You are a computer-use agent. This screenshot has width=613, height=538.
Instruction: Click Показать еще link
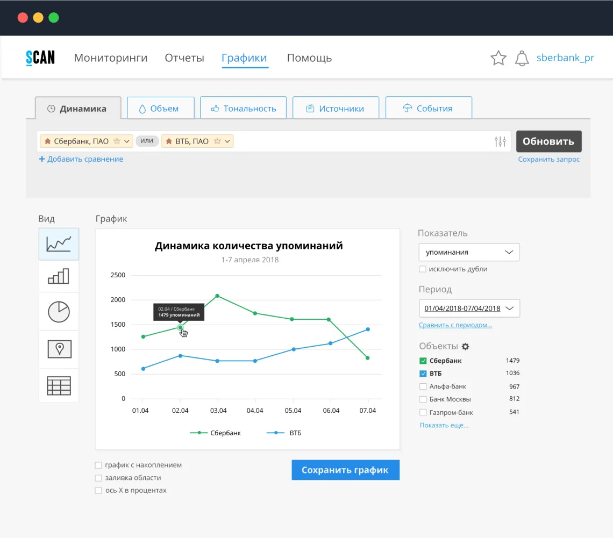pos(444,425)
